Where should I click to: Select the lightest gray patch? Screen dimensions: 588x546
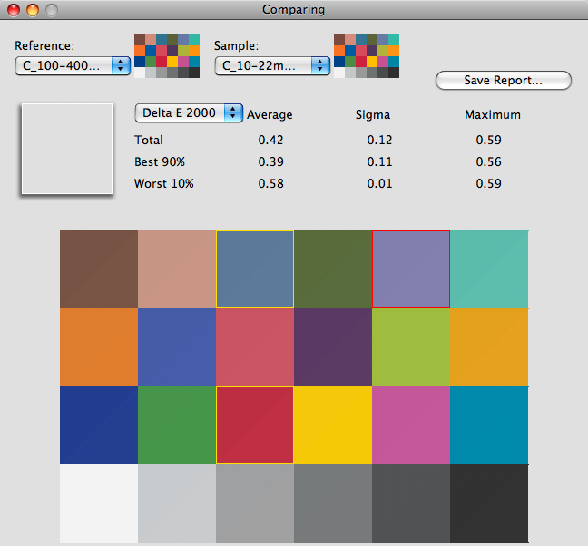pos(177,503)
